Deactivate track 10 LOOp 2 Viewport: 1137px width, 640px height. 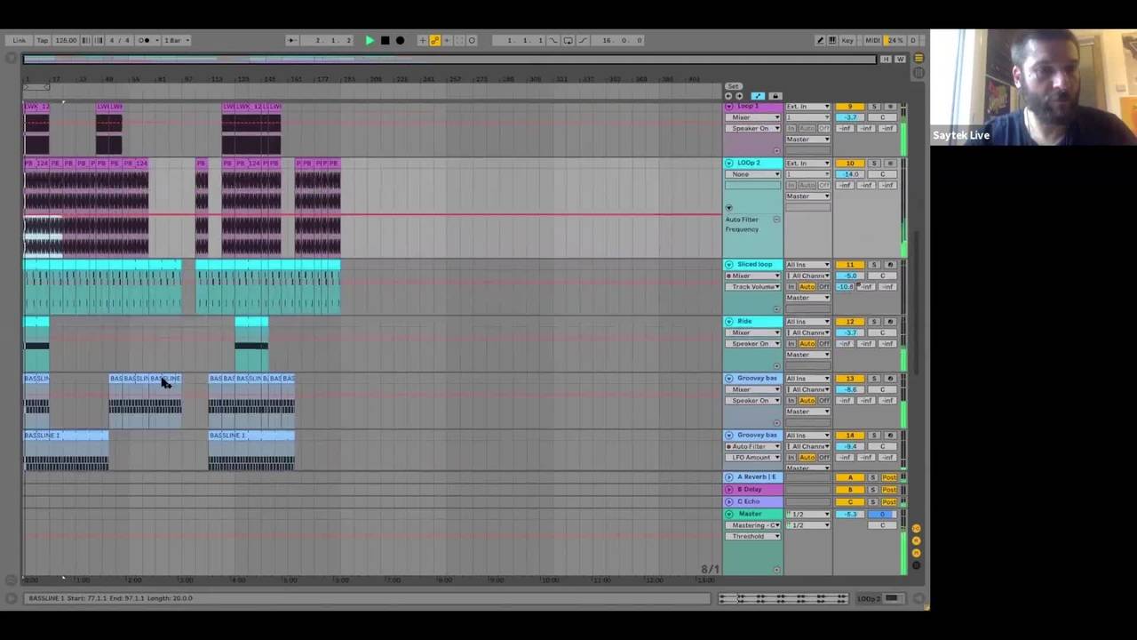coord(850,164)
